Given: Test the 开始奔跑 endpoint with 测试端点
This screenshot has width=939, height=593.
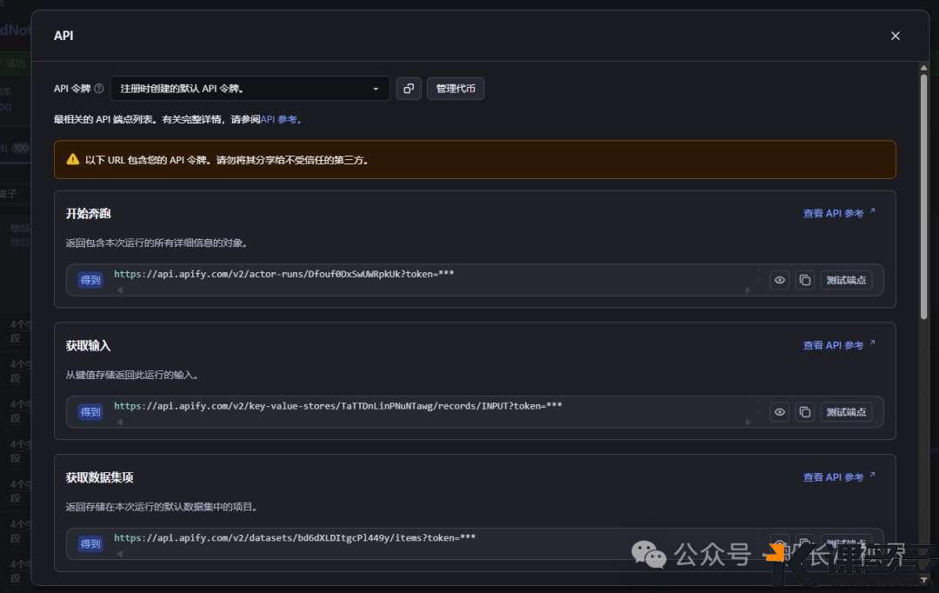Looking at the screenshot, I should pyautogui.click(x=846, y=280).
